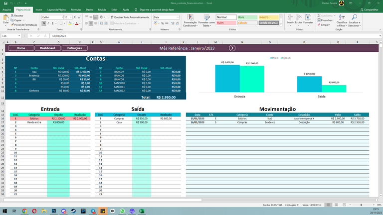Toggle bottom vertical alignment
Viewport: 383px width, 215px height.
[95, 17]
